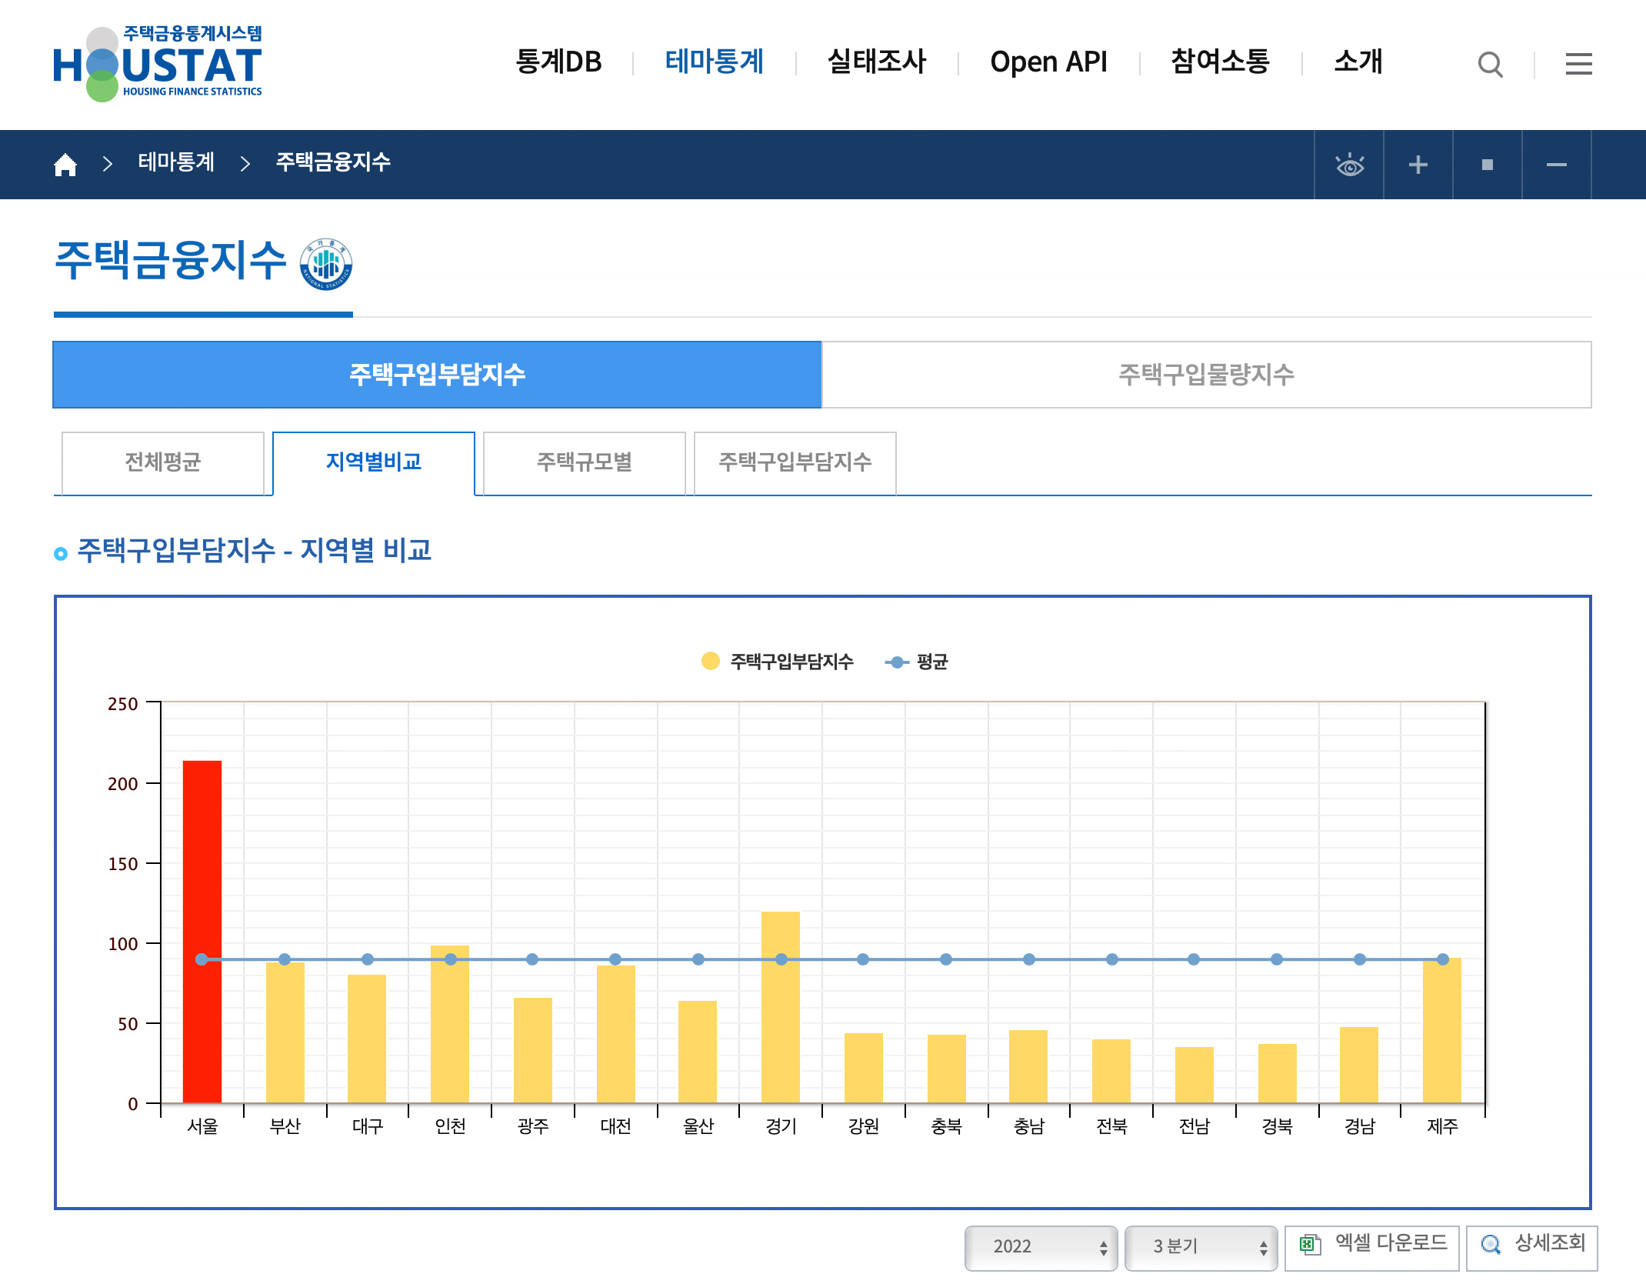Open the 테마통계 menu
Viewport: 1646px width, 1284px height.
(715, 62)
